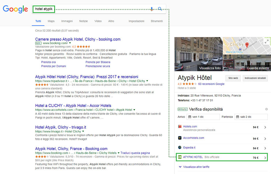Switch to the Video tab

coord(98,21)
